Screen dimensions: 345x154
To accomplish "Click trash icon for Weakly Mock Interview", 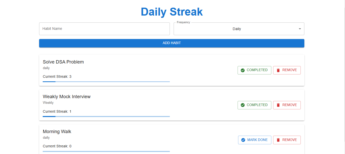I will tap(278, 105).
